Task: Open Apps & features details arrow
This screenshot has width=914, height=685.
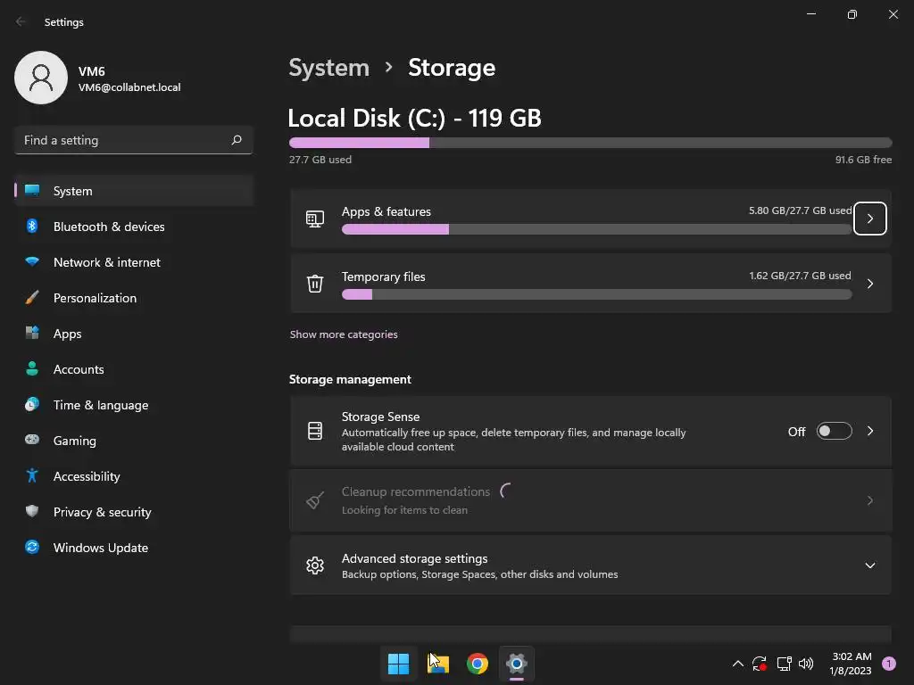Action: pyautogui.click(x=870, y=219)
